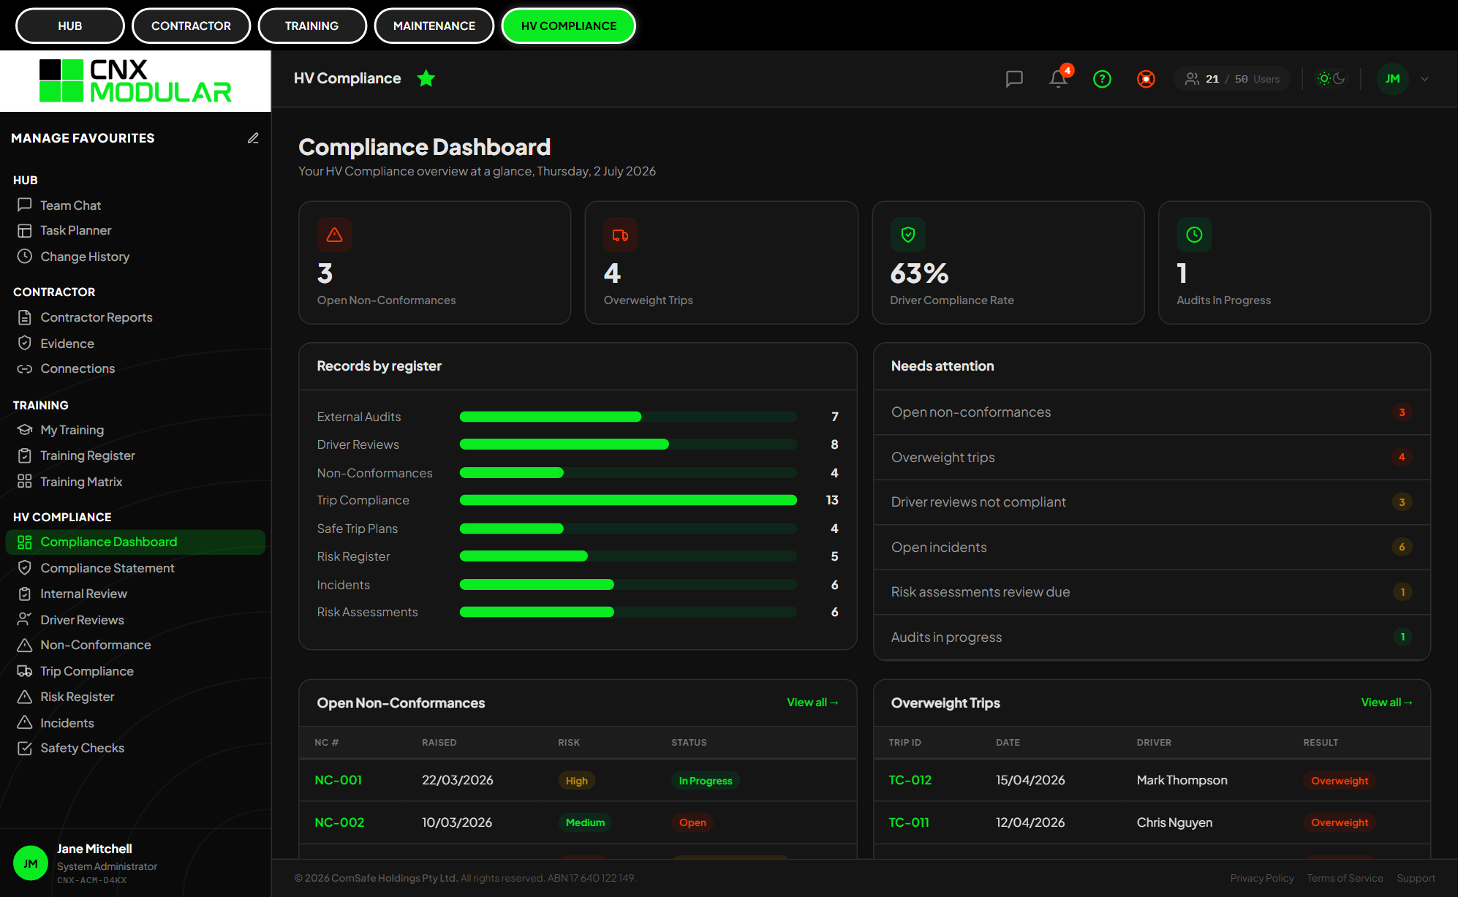Open Risk Register in sidebar
This screenshot has height=897, width=1458.
point(135,697)
